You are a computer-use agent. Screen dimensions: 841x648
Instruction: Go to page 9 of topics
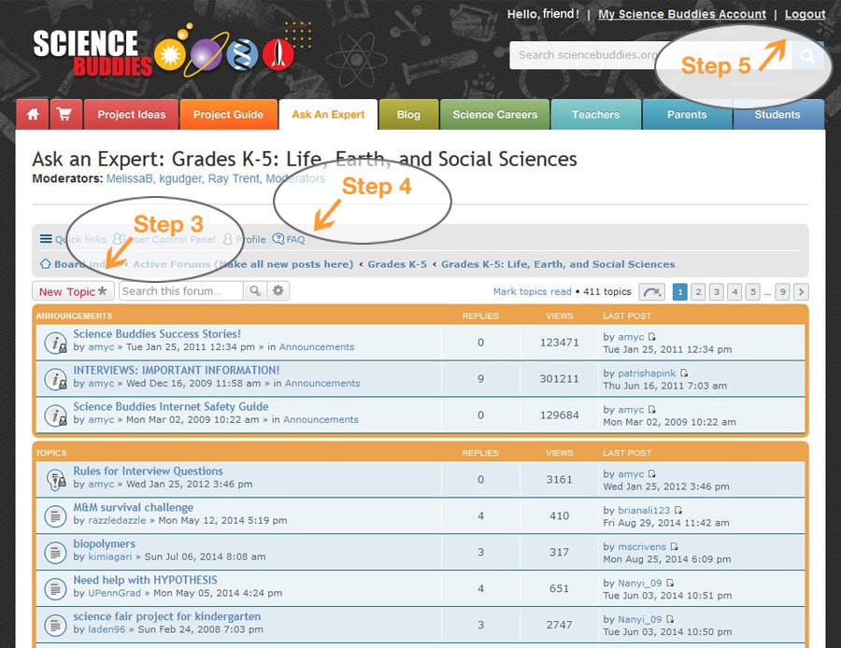click(782, 291)
